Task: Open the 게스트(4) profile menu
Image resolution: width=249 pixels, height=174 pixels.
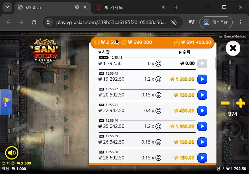Action: [216, 22]
